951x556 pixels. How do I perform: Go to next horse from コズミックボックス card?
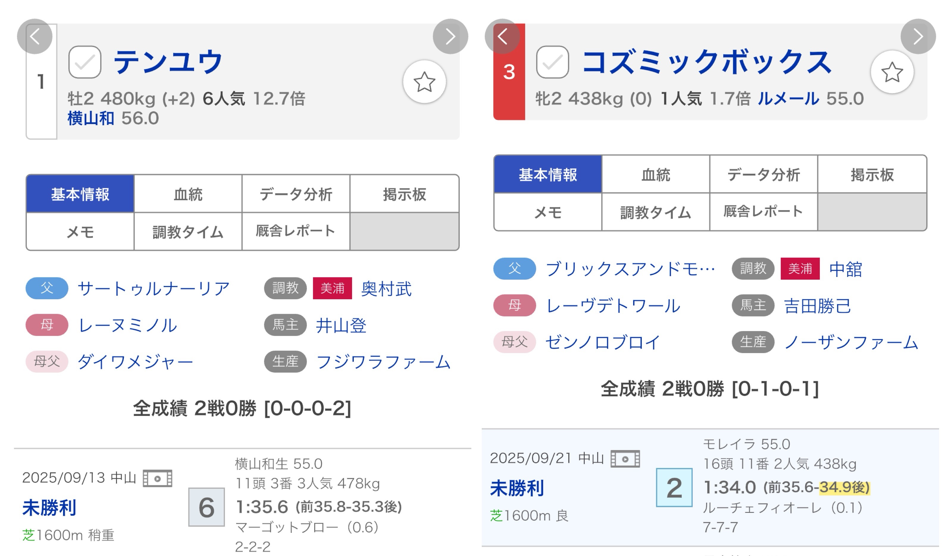(918, 37)
